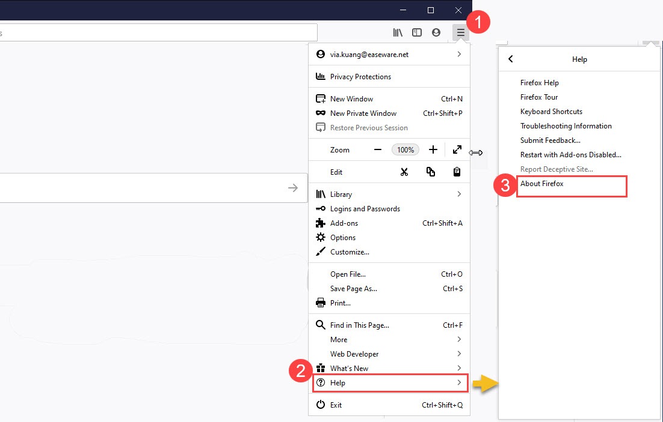Toggle the sidebar view icon
The height and width of the screenshot is (422, 663).
[417, 32]
